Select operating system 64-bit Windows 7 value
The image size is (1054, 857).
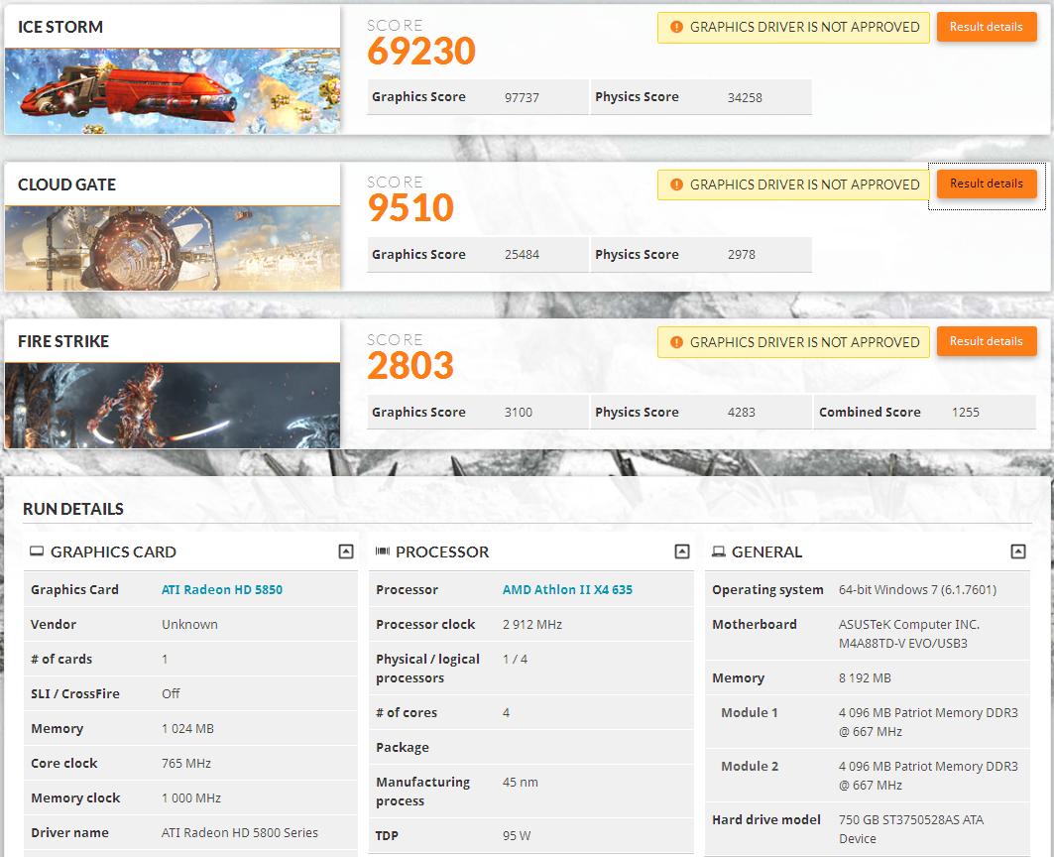[917, 590]
